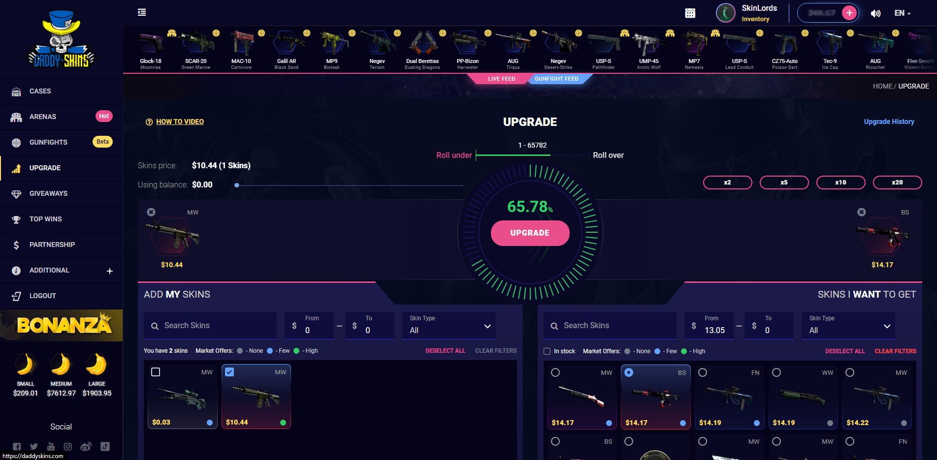Select the Small banana bonanza

coord(26,375)
